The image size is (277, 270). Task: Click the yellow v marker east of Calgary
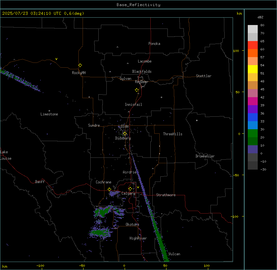click(138, 187)
